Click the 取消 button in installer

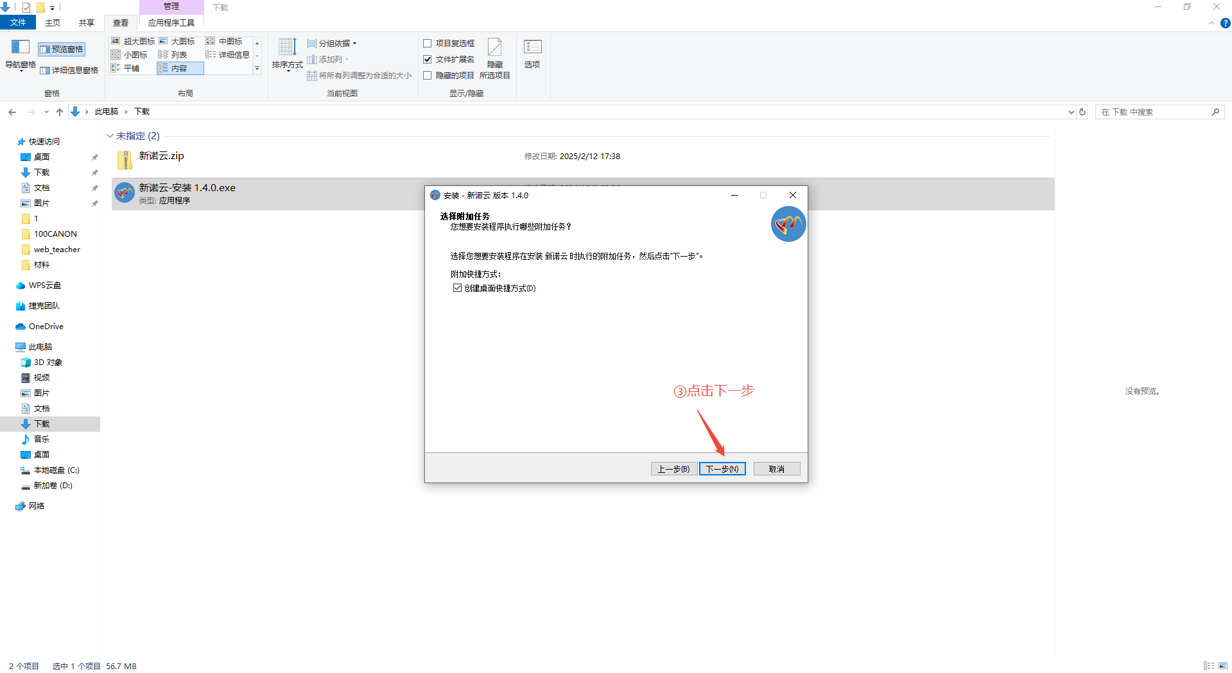click(777, 469)
